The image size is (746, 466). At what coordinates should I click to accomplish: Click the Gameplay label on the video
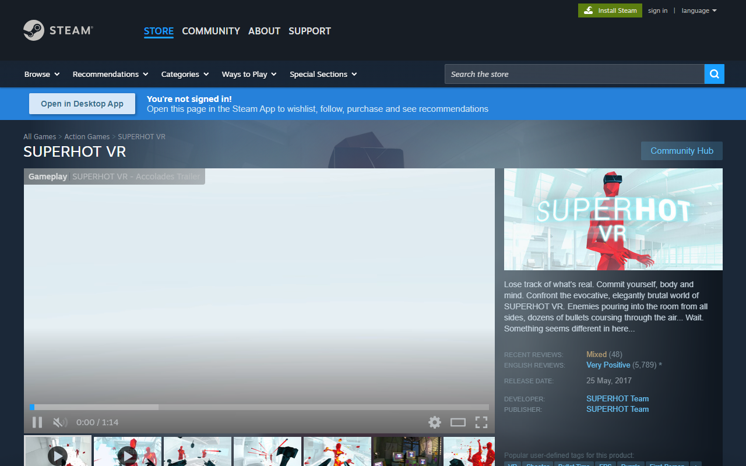point(48,176)
